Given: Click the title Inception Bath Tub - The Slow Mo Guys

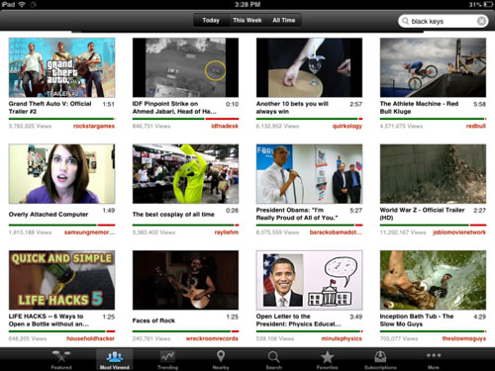Looking at the screenshot, I should (x=417, y=321).
